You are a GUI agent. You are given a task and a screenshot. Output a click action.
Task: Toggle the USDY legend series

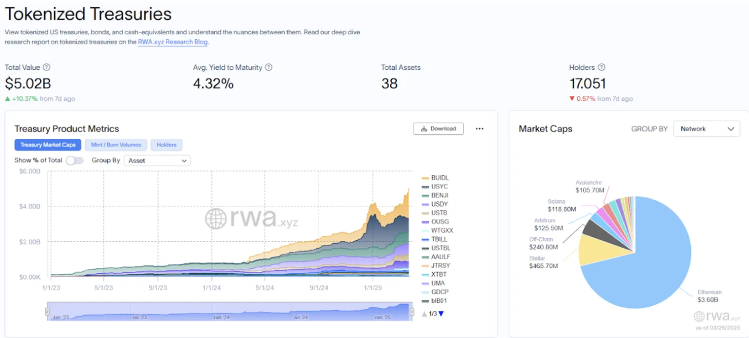pos(434,204)
